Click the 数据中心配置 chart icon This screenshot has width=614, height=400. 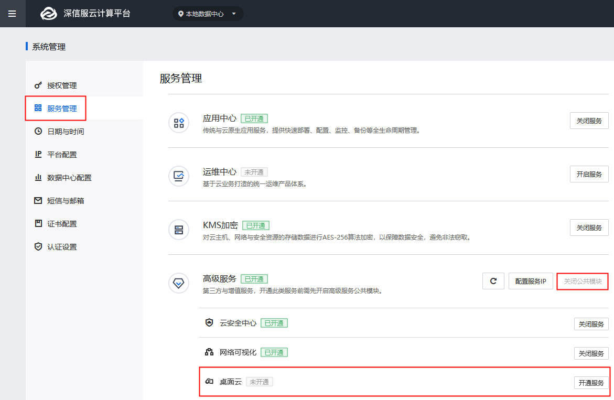38,177
